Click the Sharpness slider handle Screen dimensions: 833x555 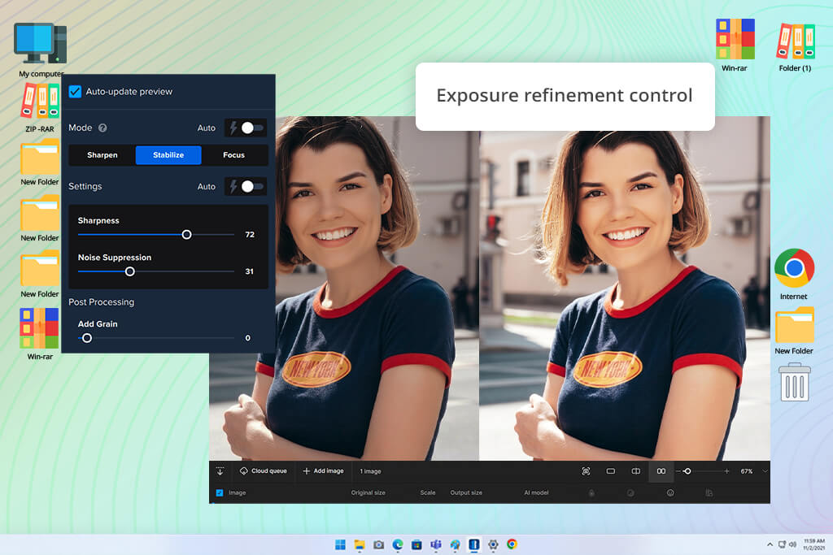pos(186,235)
